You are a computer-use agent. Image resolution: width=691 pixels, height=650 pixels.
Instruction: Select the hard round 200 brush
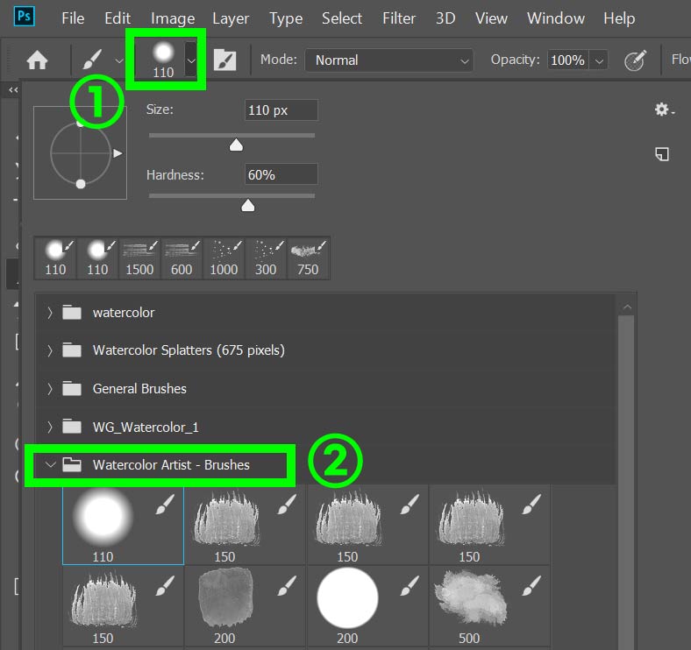click(367, 606)
